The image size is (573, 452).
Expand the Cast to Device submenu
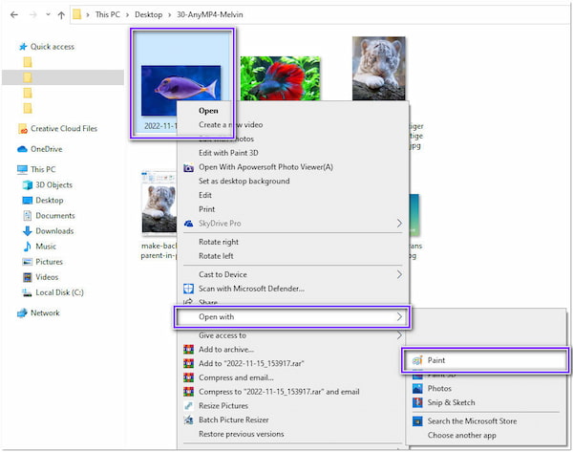tap(399, 273)
